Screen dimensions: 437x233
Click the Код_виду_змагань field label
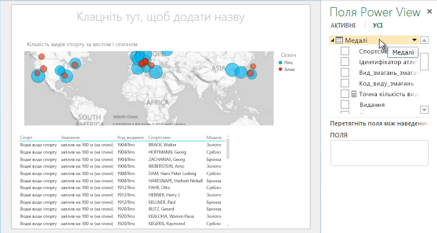[x=386, y=83]
